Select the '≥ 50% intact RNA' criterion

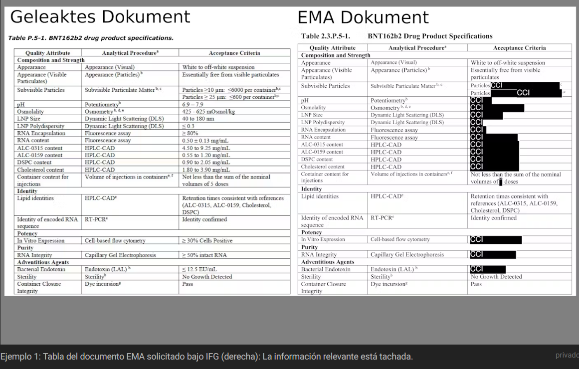pyautogui.click(x=204, y=255)
